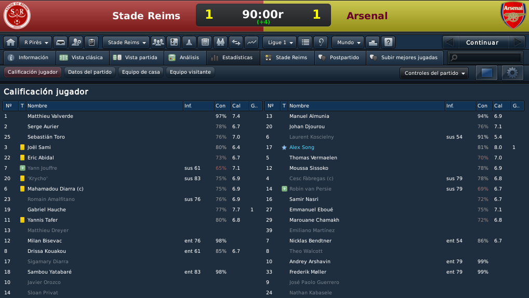Viewport: 529px width, 298px height.
Task: Open the finances graph icon
Action: (x=252, y=43)
